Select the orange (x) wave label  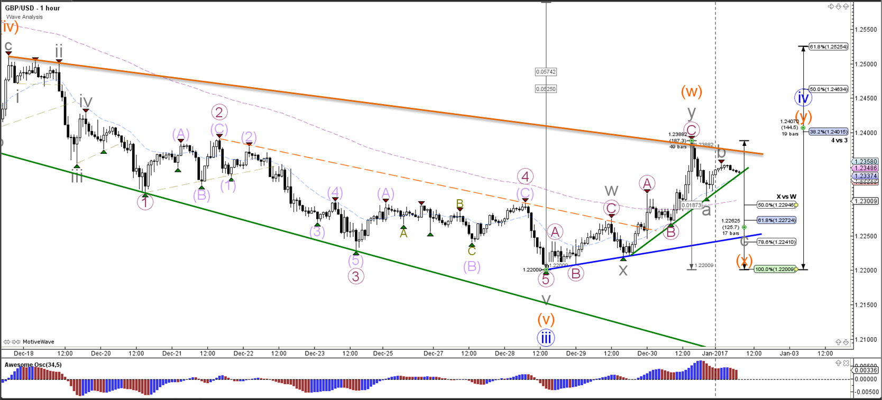point(744,261)
